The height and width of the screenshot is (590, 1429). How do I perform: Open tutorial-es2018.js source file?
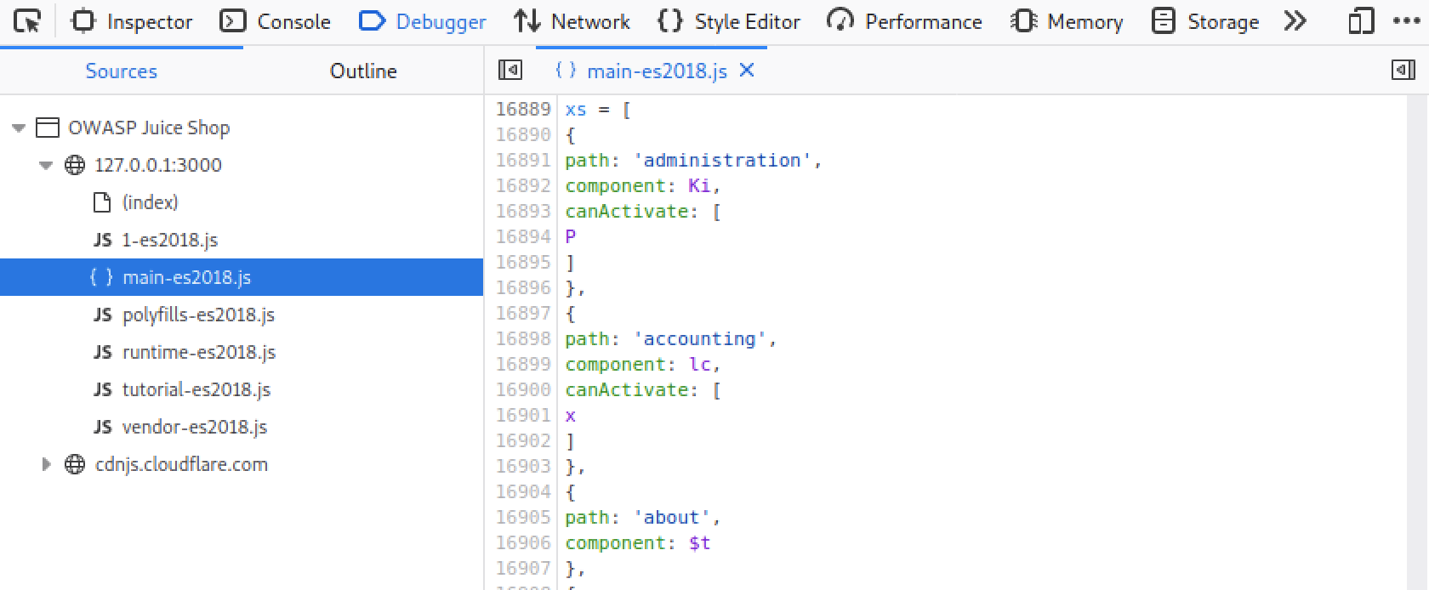[x=196, y=389]
